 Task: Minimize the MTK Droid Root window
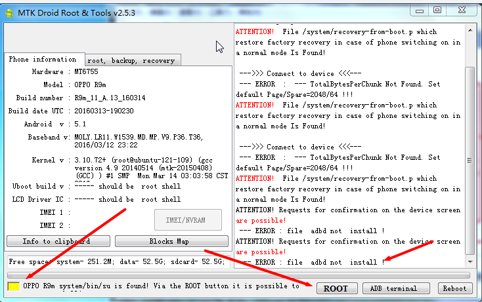click(420, 10)
